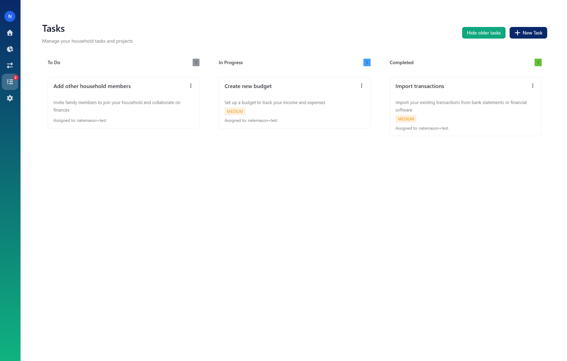
Task: Select the Tasks checklist icon in sidebar
Action: [10, 82]
